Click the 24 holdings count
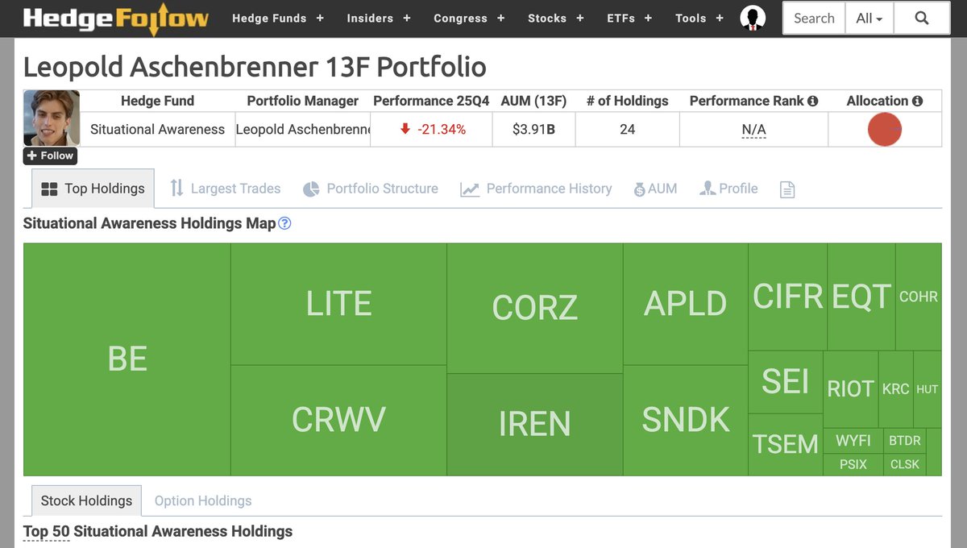The image size is (967, 548). [627, 129]
